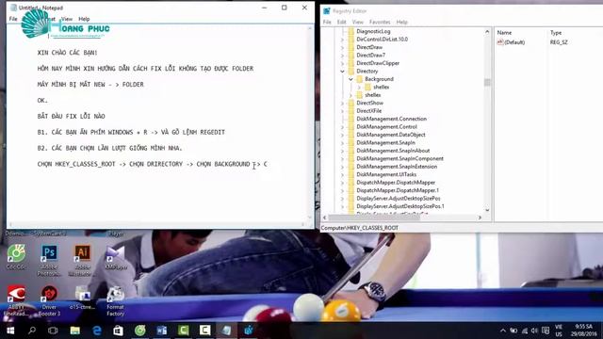Viewport: 603px width, 339px height.
Task: Click the VIE language indicator
Action: click(x=559, y=327)
